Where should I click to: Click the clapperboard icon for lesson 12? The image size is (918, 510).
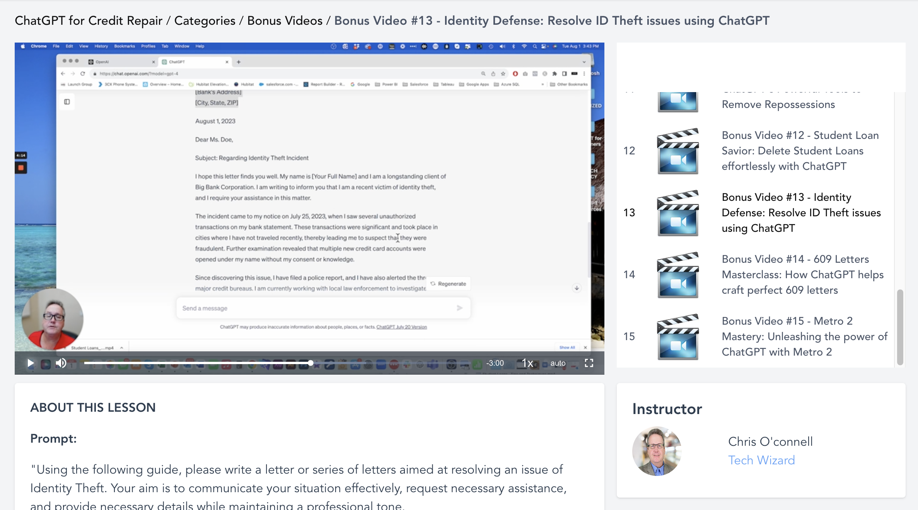(x=678, y=151)
